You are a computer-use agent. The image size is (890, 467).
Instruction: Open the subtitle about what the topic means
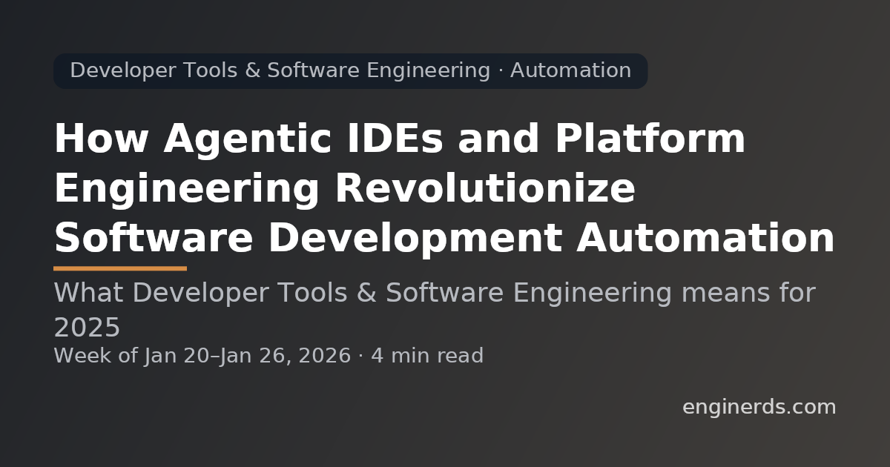click(434, 292)
